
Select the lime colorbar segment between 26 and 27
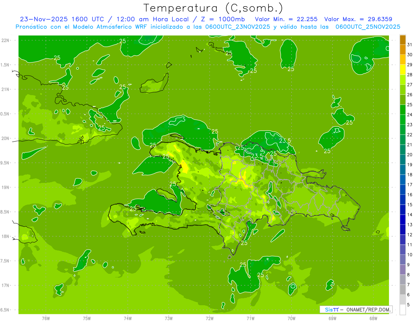pyautogui.click(x=403, y=90)
